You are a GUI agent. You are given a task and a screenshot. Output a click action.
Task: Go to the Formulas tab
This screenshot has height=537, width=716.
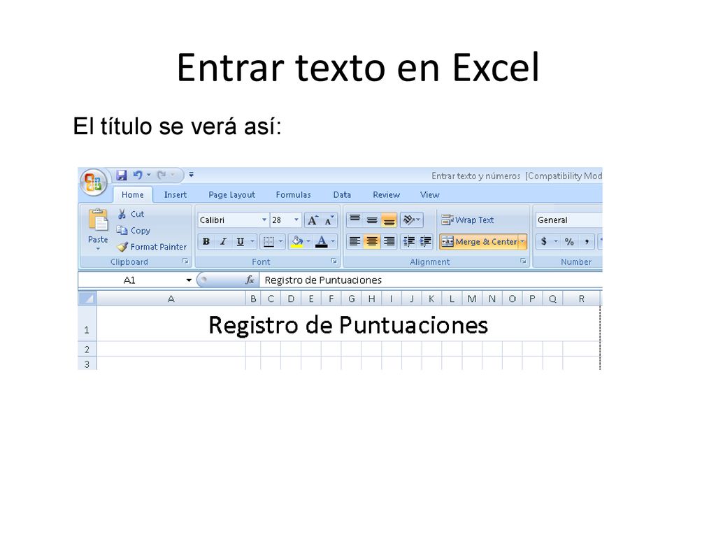click(x=293, y=194)
